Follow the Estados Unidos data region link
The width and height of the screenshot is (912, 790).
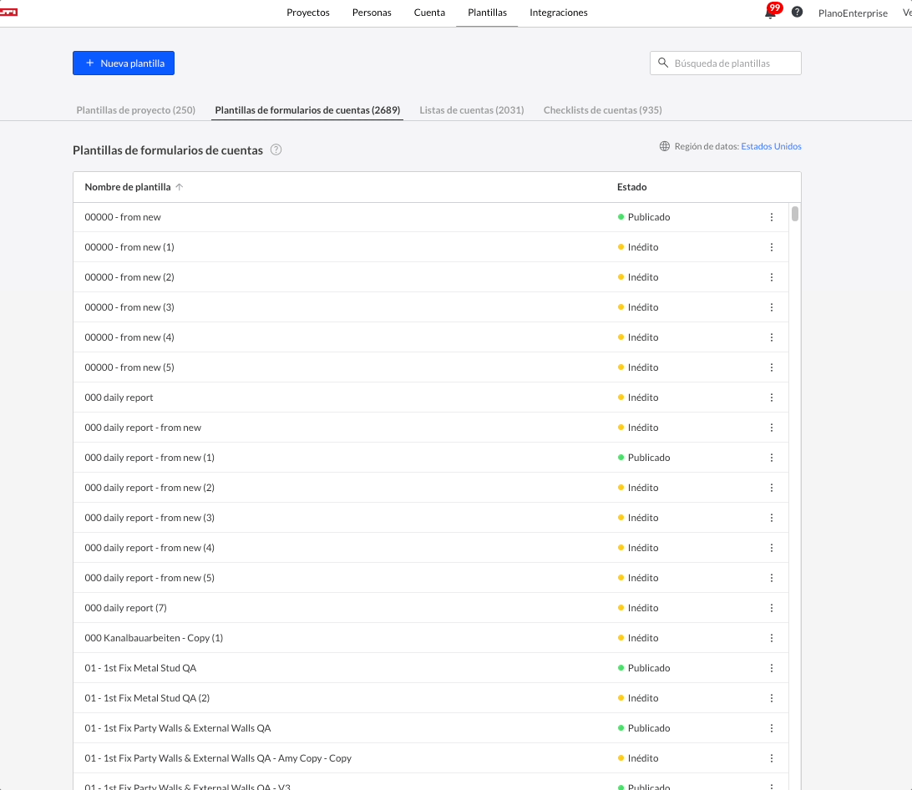[771, 146]
